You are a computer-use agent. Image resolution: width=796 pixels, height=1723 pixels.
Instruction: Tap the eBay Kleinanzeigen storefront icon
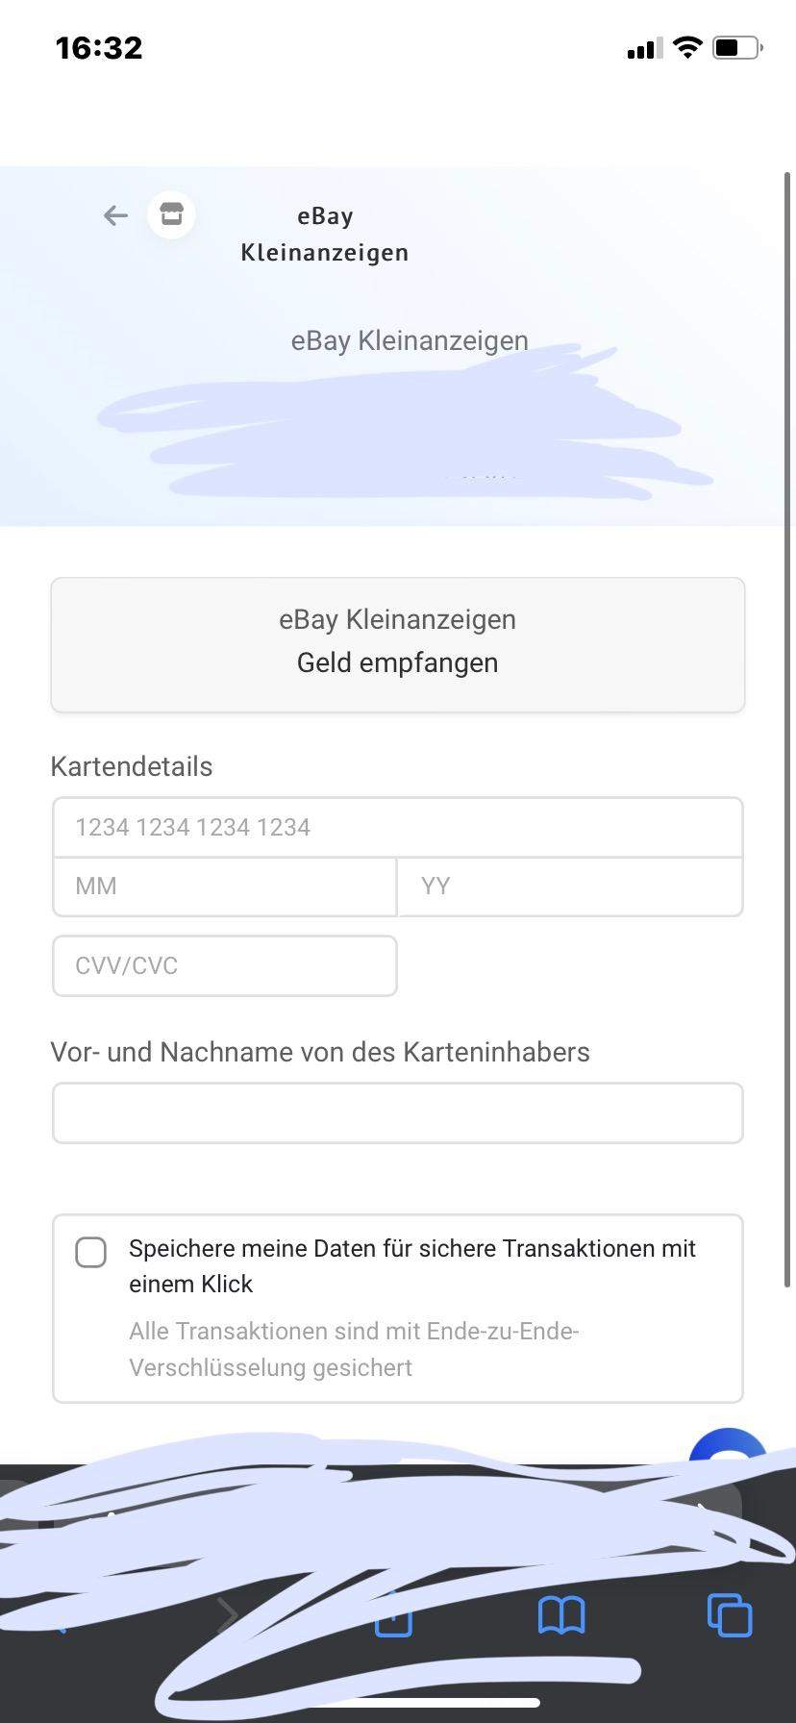coord(171,214)
